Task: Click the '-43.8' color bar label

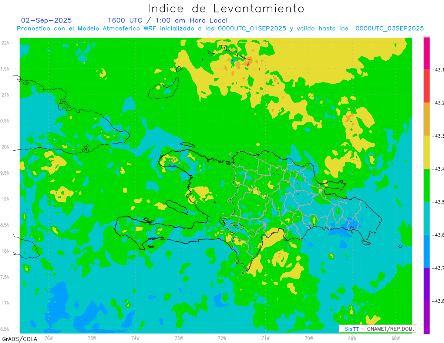Action: click(x=438, y=301)
